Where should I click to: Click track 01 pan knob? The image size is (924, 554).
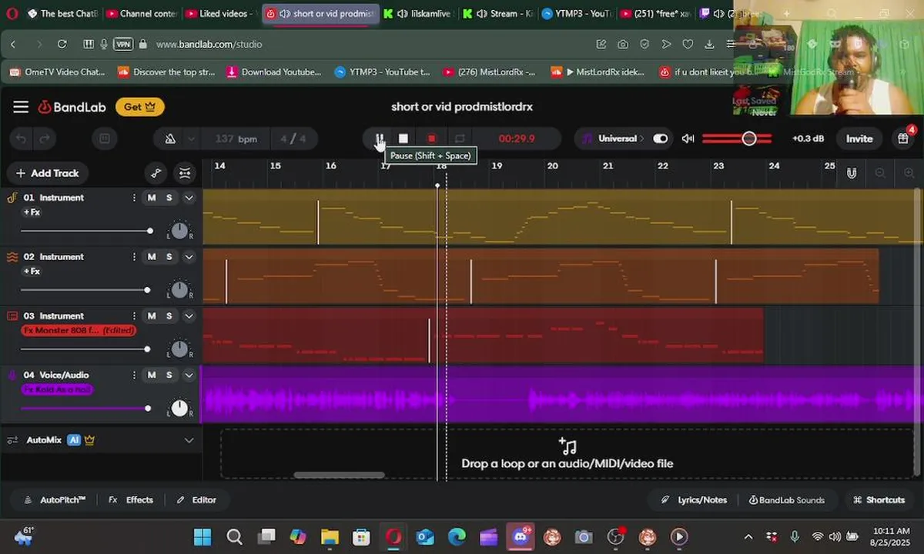pos(179,230)
